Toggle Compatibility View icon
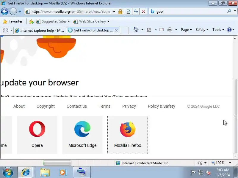This screenshot has width=238, height=178. [x=129, y=12]
